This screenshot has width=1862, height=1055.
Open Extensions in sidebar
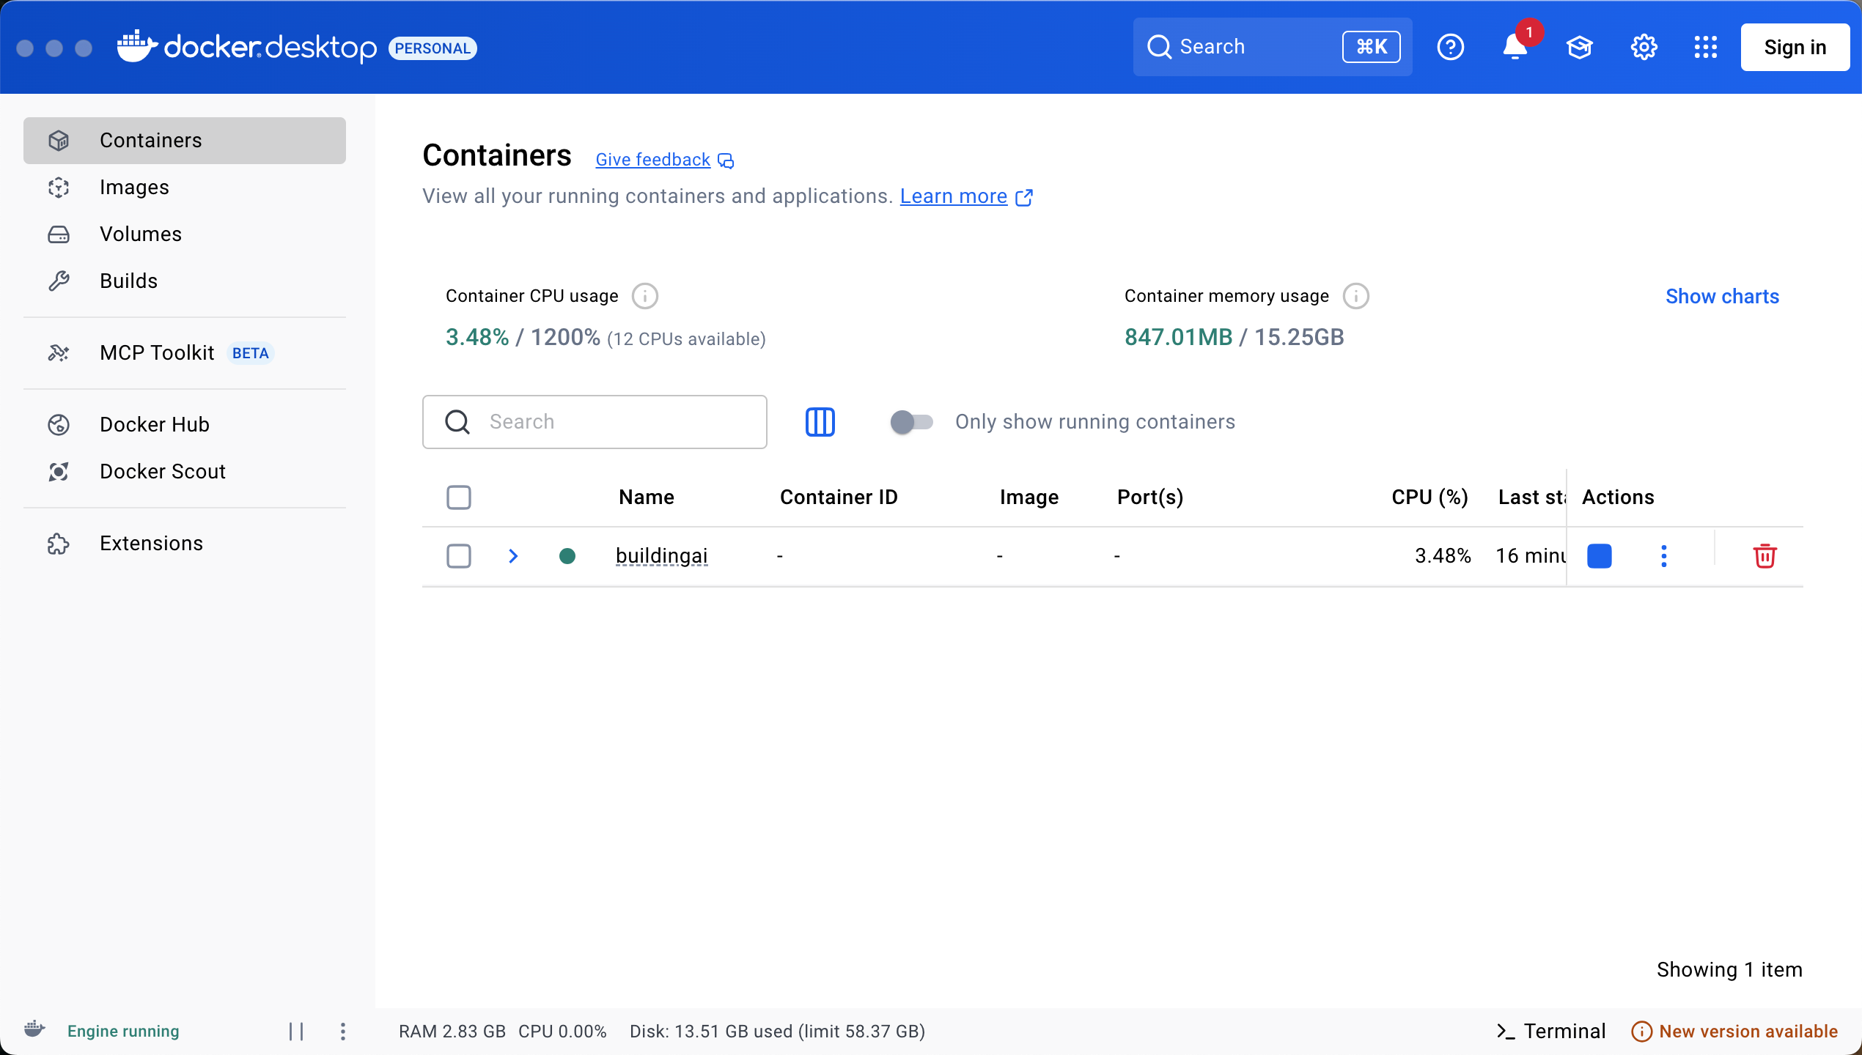[185, 544]
